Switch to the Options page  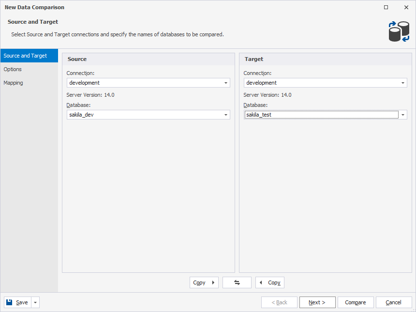coord(13,69)
